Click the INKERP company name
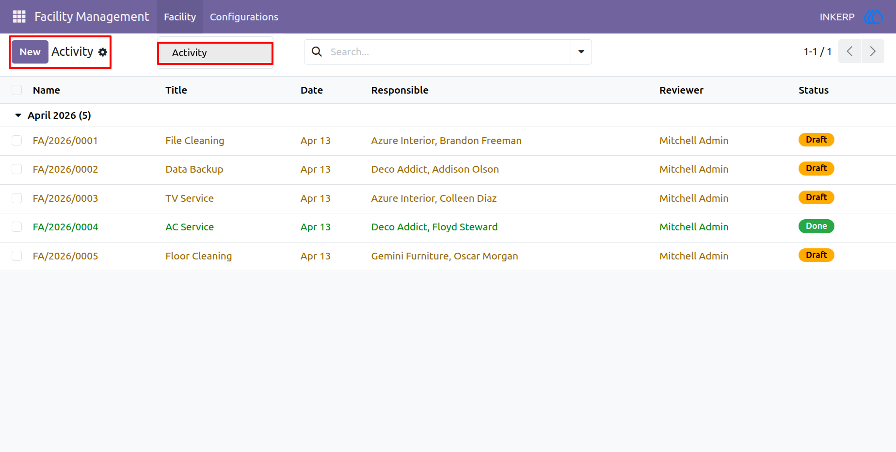Viewport: 896px width, 452px height. tap(837, 17)
